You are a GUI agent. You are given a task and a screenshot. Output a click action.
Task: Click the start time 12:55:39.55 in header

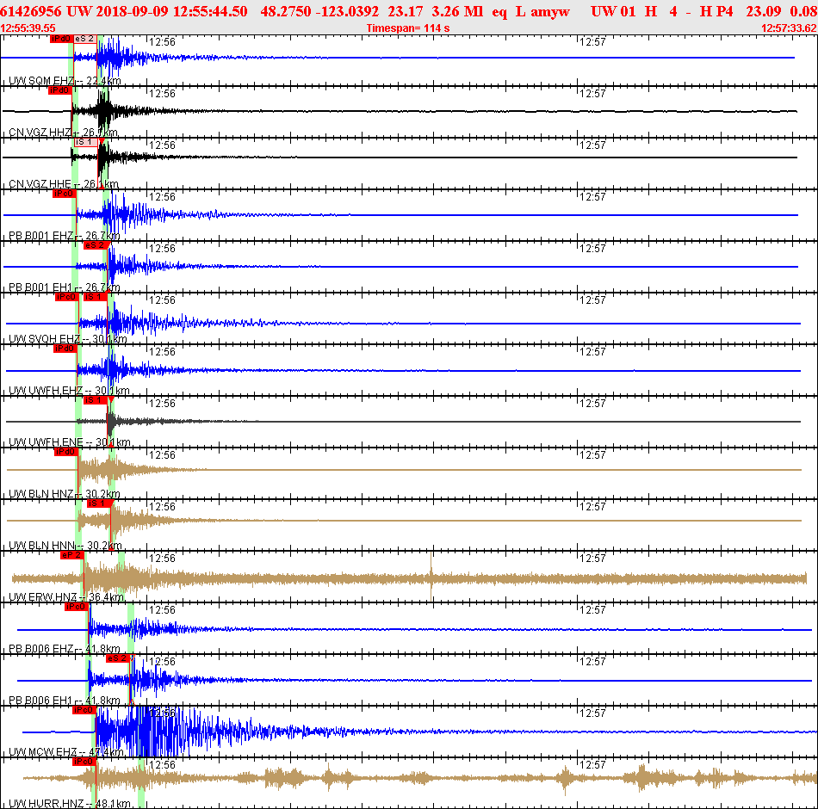28,28
